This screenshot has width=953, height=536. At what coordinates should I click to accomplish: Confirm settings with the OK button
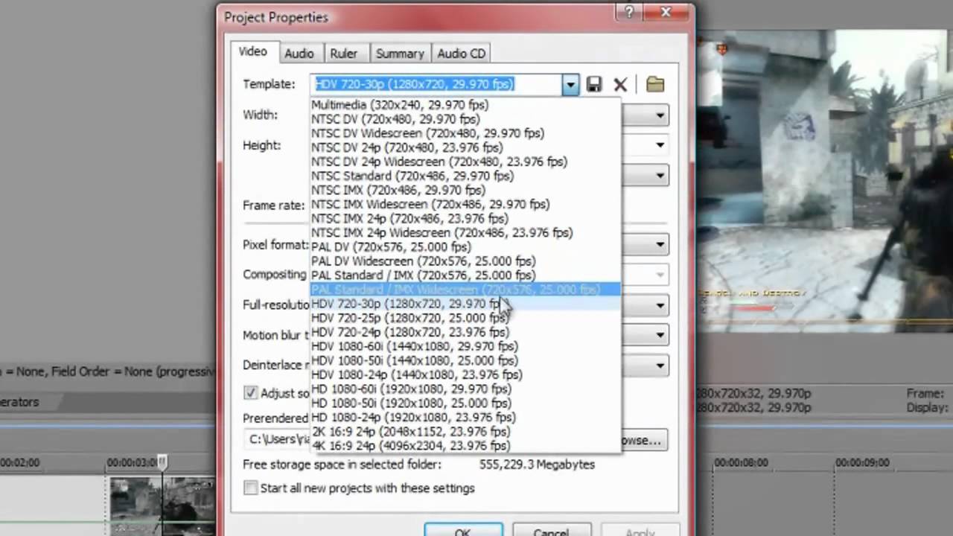[463, 530]
